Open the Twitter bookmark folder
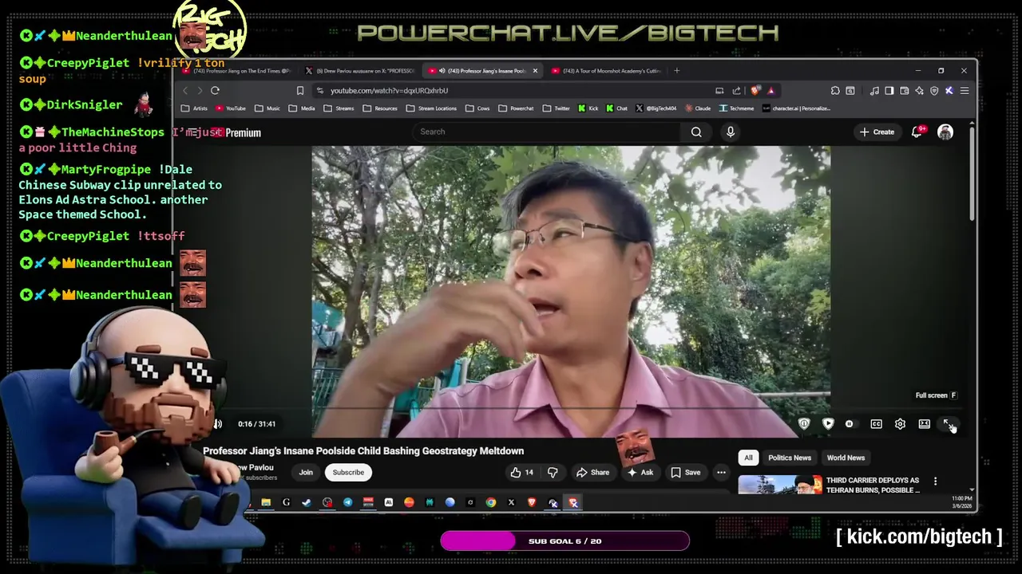Screen dimensions: 1022x574 pyautogui.click(x=556, y=108)
